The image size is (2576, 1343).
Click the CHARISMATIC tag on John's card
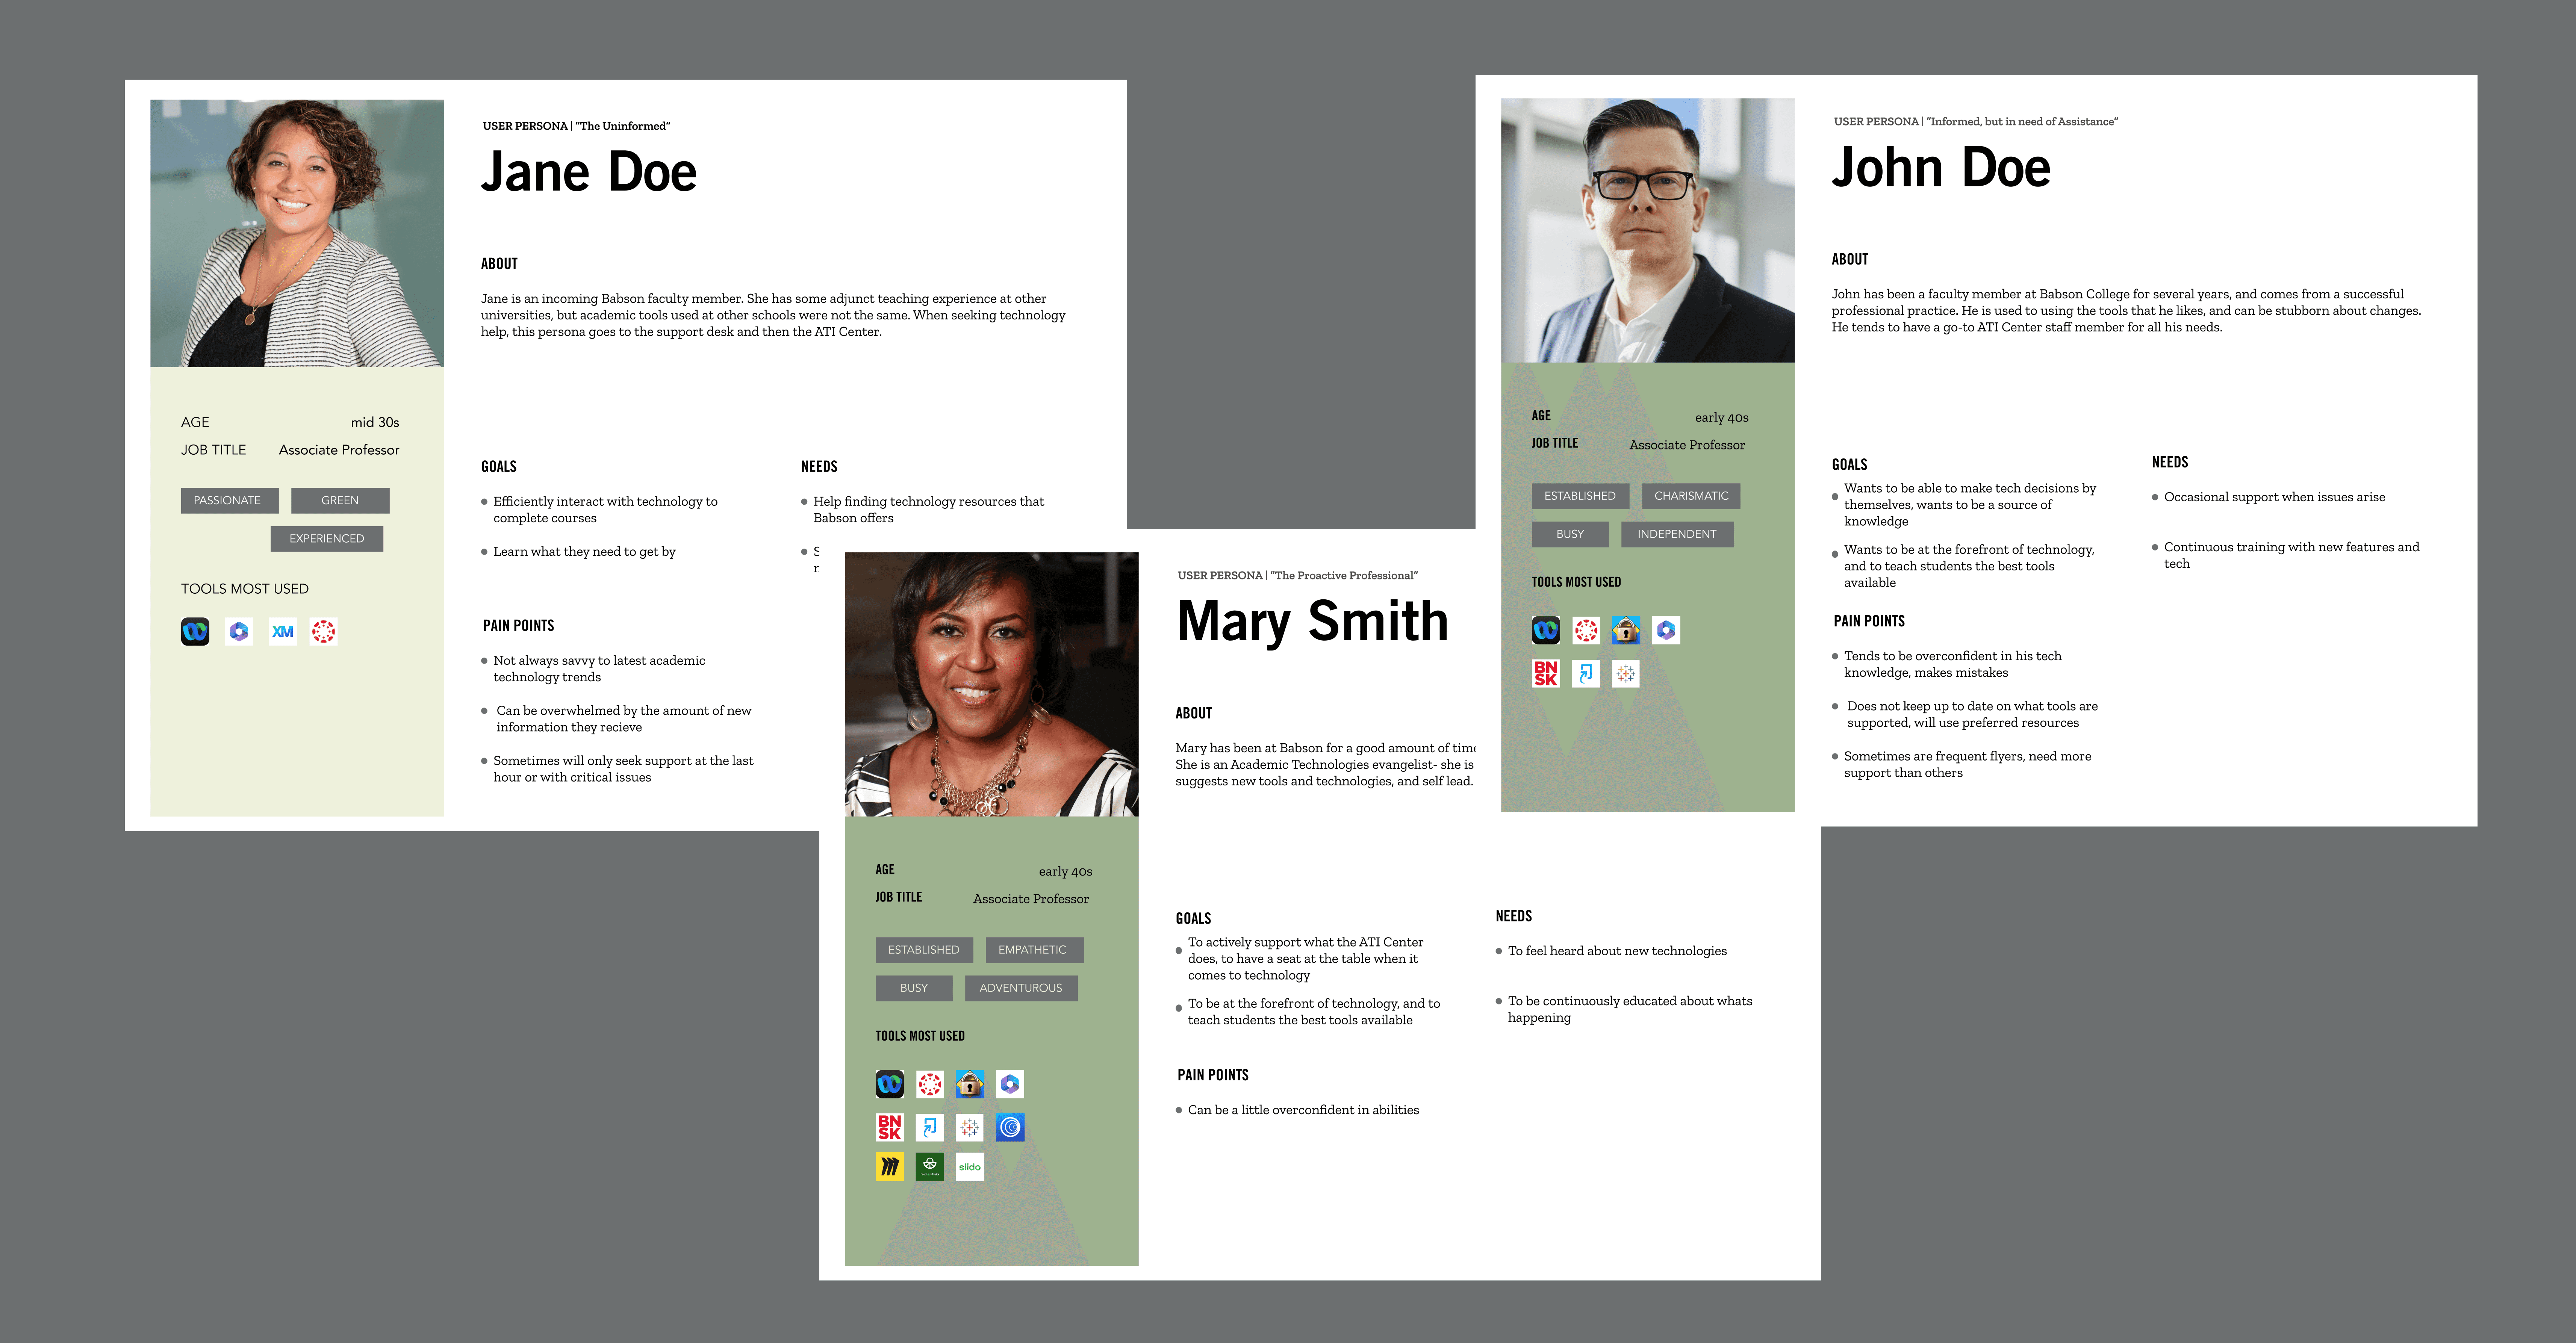click(1690, 496)
